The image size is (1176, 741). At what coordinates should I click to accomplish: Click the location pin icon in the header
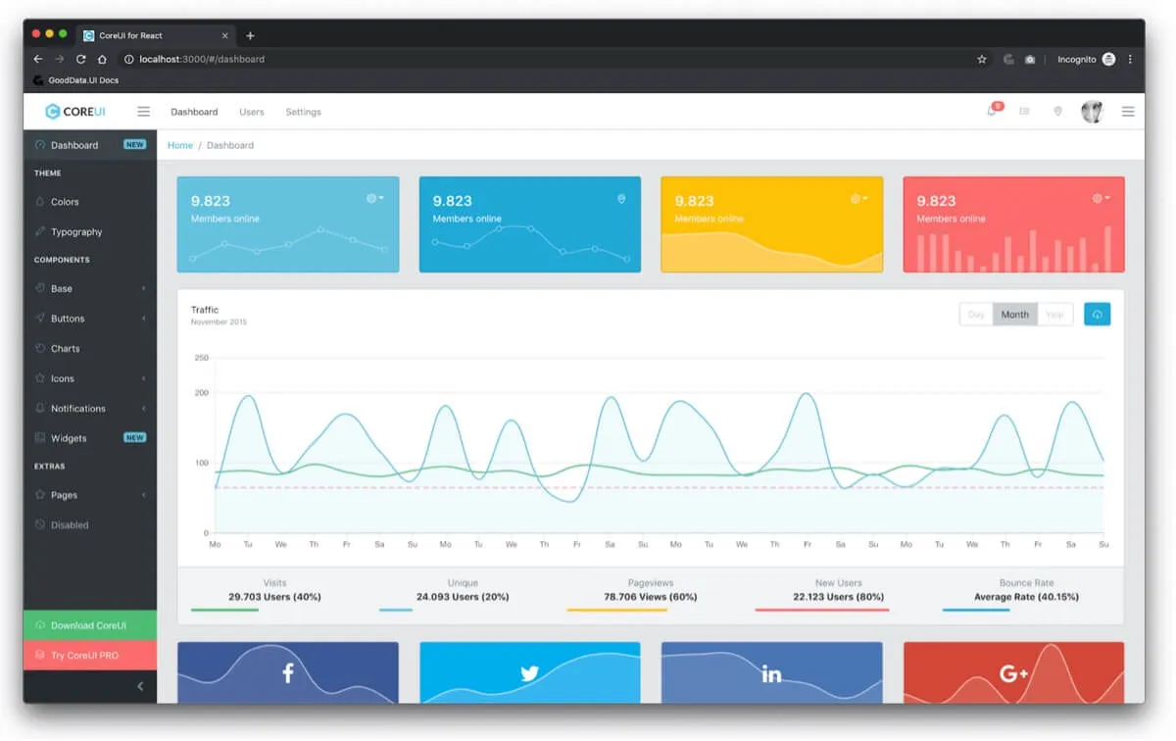tap(1057, 111)
